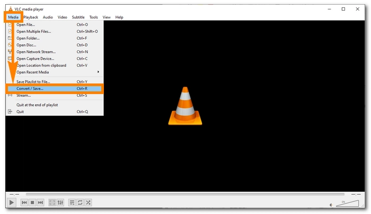
Task: Open the Tools menu
Action: point(93,17)
